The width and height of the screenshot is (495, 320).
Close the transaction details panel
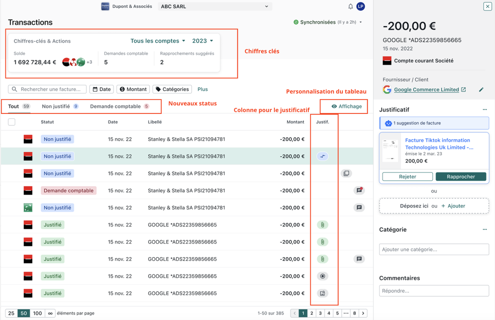click(x=488, y=6)
